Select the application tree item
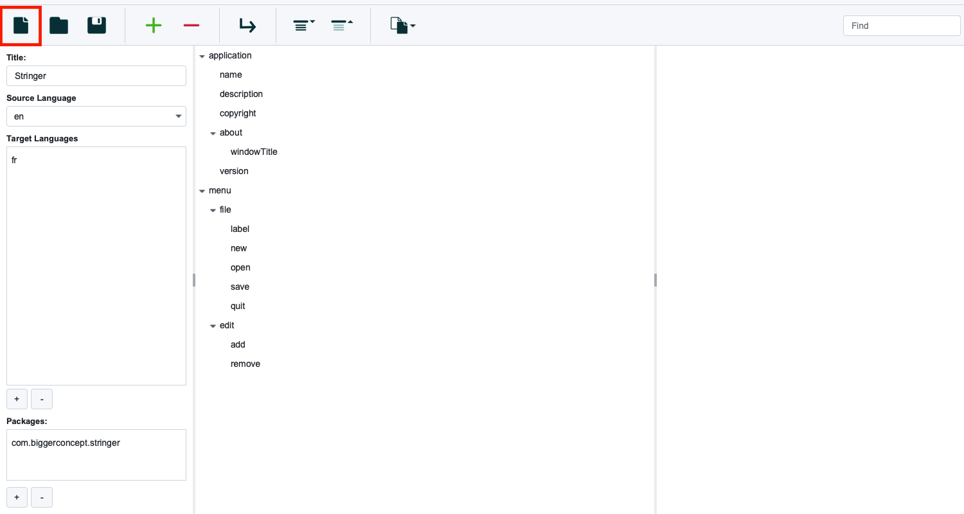This screenshot has height=514, width=964. (x=230, y=55)
